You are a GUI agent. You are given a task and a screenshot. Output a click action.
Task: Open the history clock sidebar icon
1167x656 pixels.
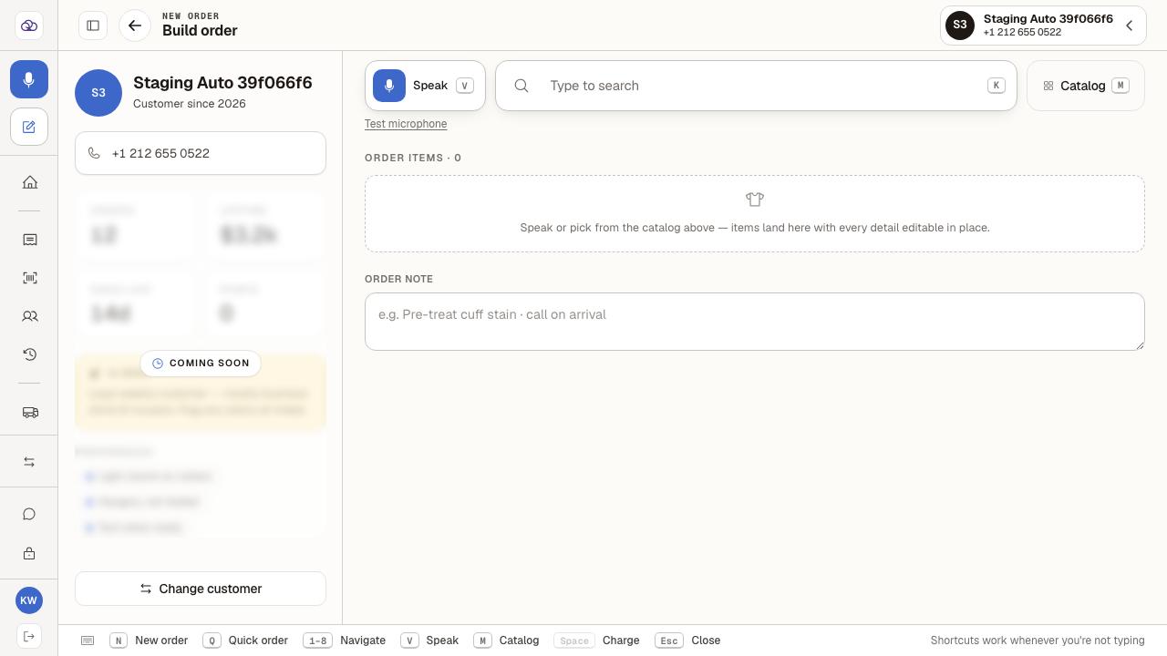[29, 354]
